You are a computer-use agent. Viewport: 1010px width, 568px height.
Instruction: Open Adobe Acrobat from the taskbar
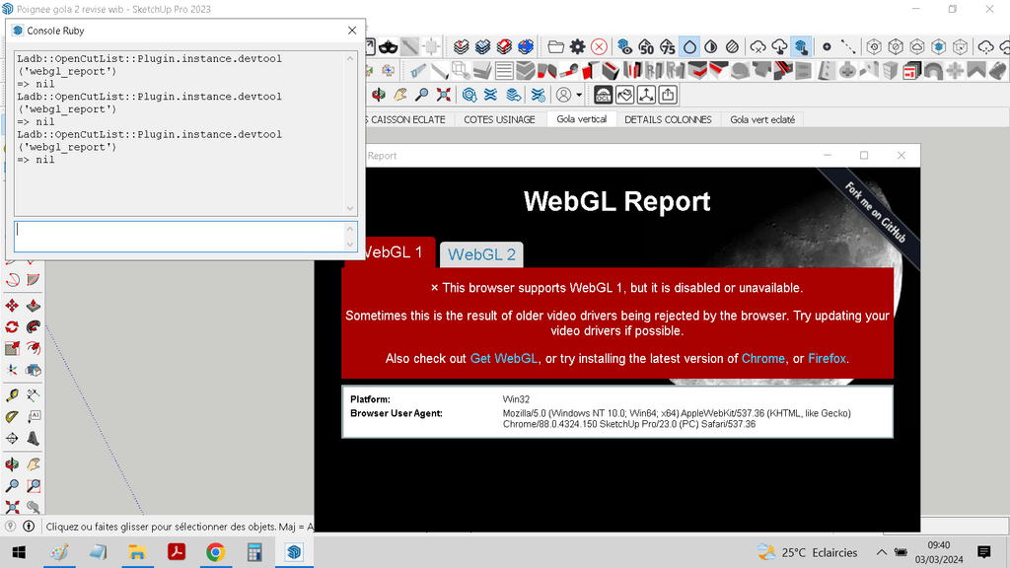click(x=177, y=552)
